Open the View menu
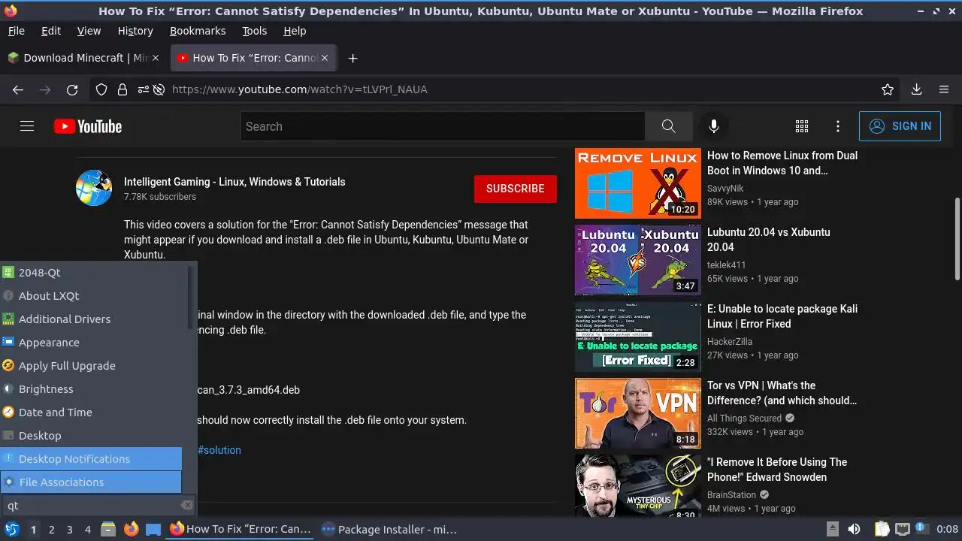Viewport: 962px width, 541px height. pos(89,31)
